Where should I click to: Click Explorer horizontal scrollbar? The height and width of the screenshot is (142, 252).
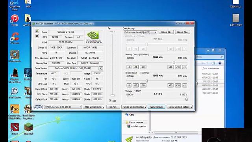pos(176,133)
